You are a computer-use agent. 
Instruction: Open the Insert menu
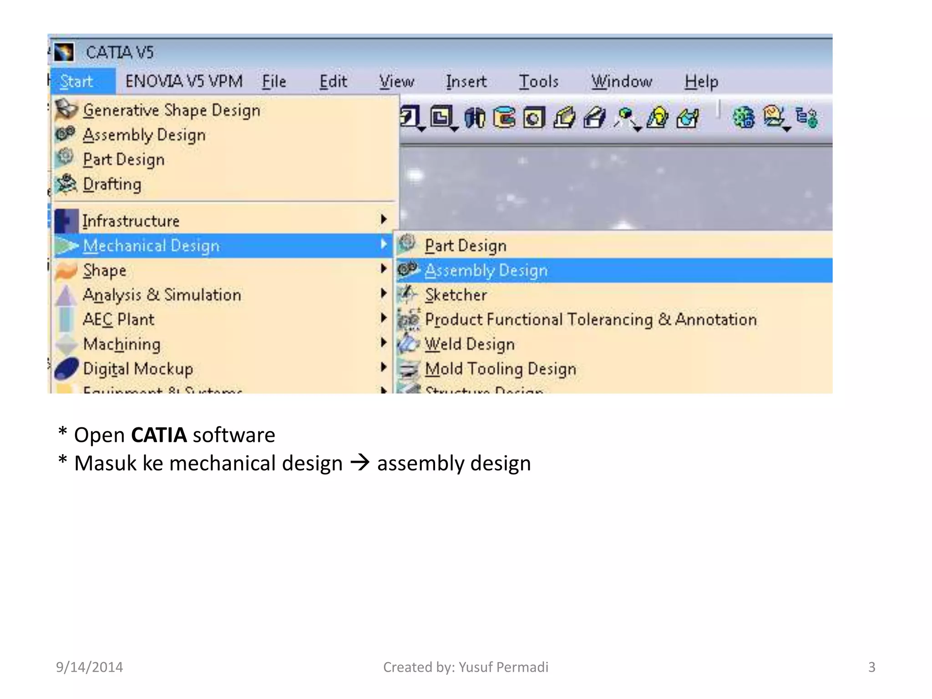(x=466, y=81)
